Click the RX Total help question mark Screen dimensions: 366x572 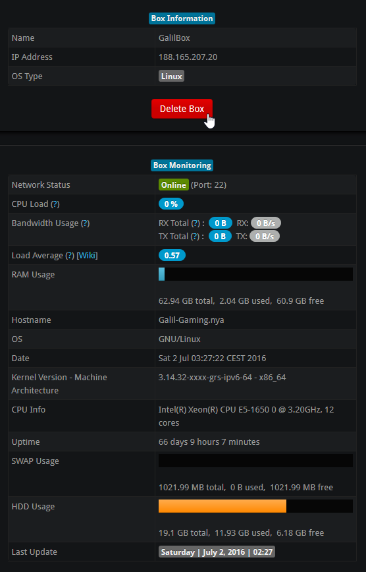click(196, 223)
